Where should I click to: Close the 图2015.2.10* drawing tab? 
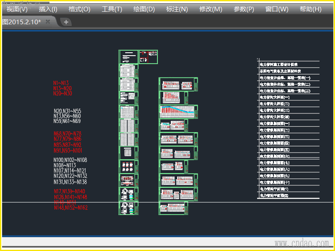point(48,22)
